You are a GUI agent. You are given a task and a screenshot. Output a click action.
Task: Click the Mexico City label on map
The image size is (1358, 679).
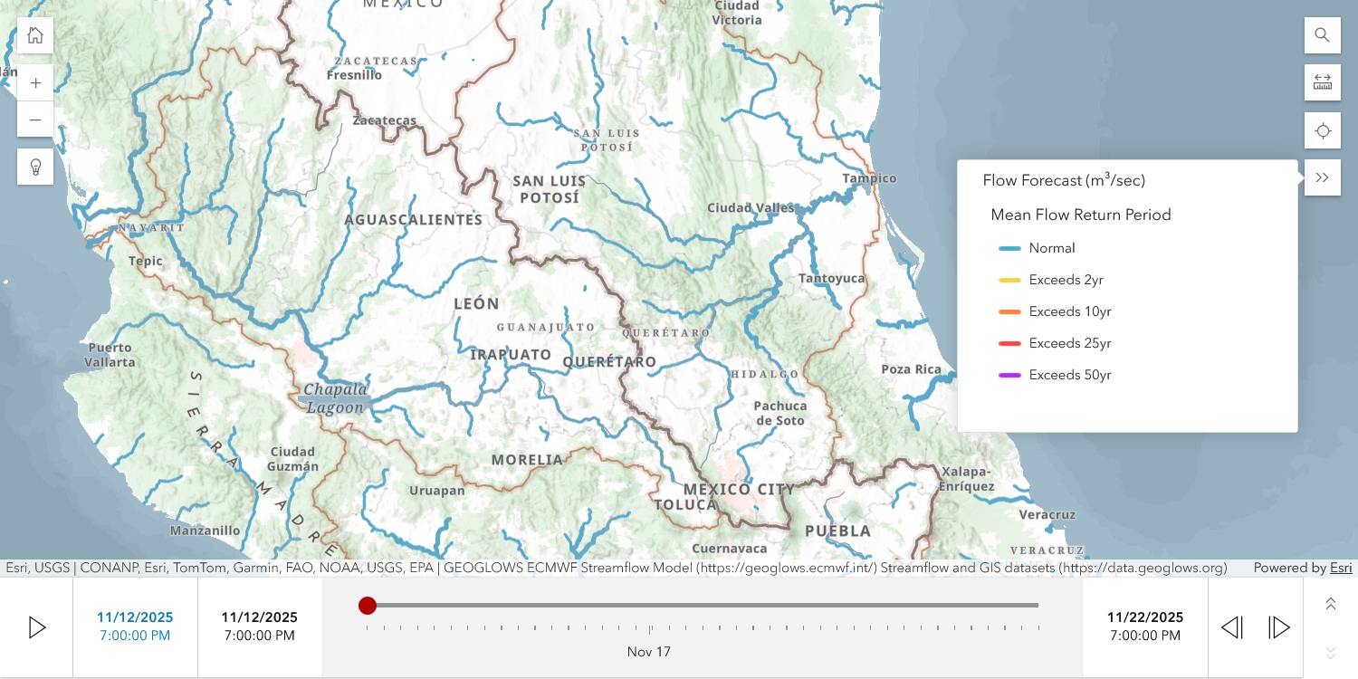click(739, 489)
